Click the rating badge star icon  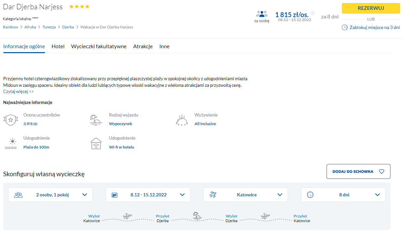(x=11, y=120)
